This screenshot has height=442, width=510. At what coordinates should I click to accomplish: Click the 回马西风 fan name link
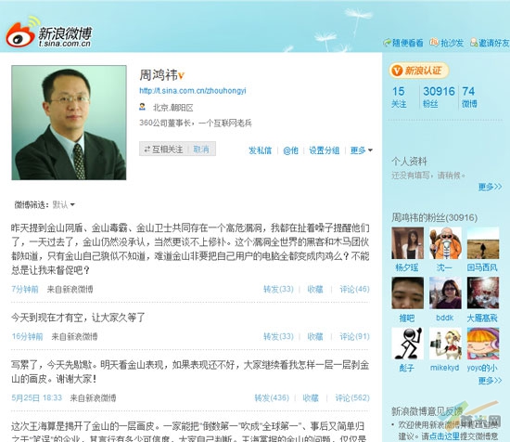[482, 267]
